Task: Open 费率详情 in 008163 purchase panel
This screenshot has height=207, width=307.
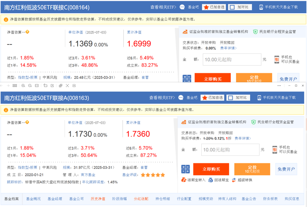Action: pyautogui.click(x=243, y=138)
